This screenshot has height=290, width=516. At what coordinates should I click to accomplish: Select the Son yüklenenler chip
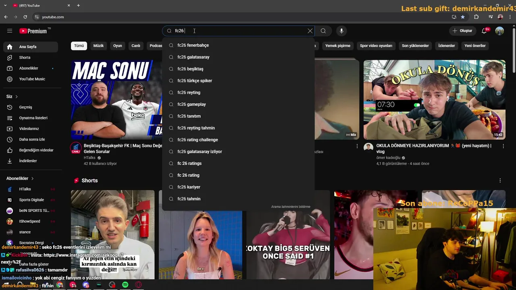415,46
